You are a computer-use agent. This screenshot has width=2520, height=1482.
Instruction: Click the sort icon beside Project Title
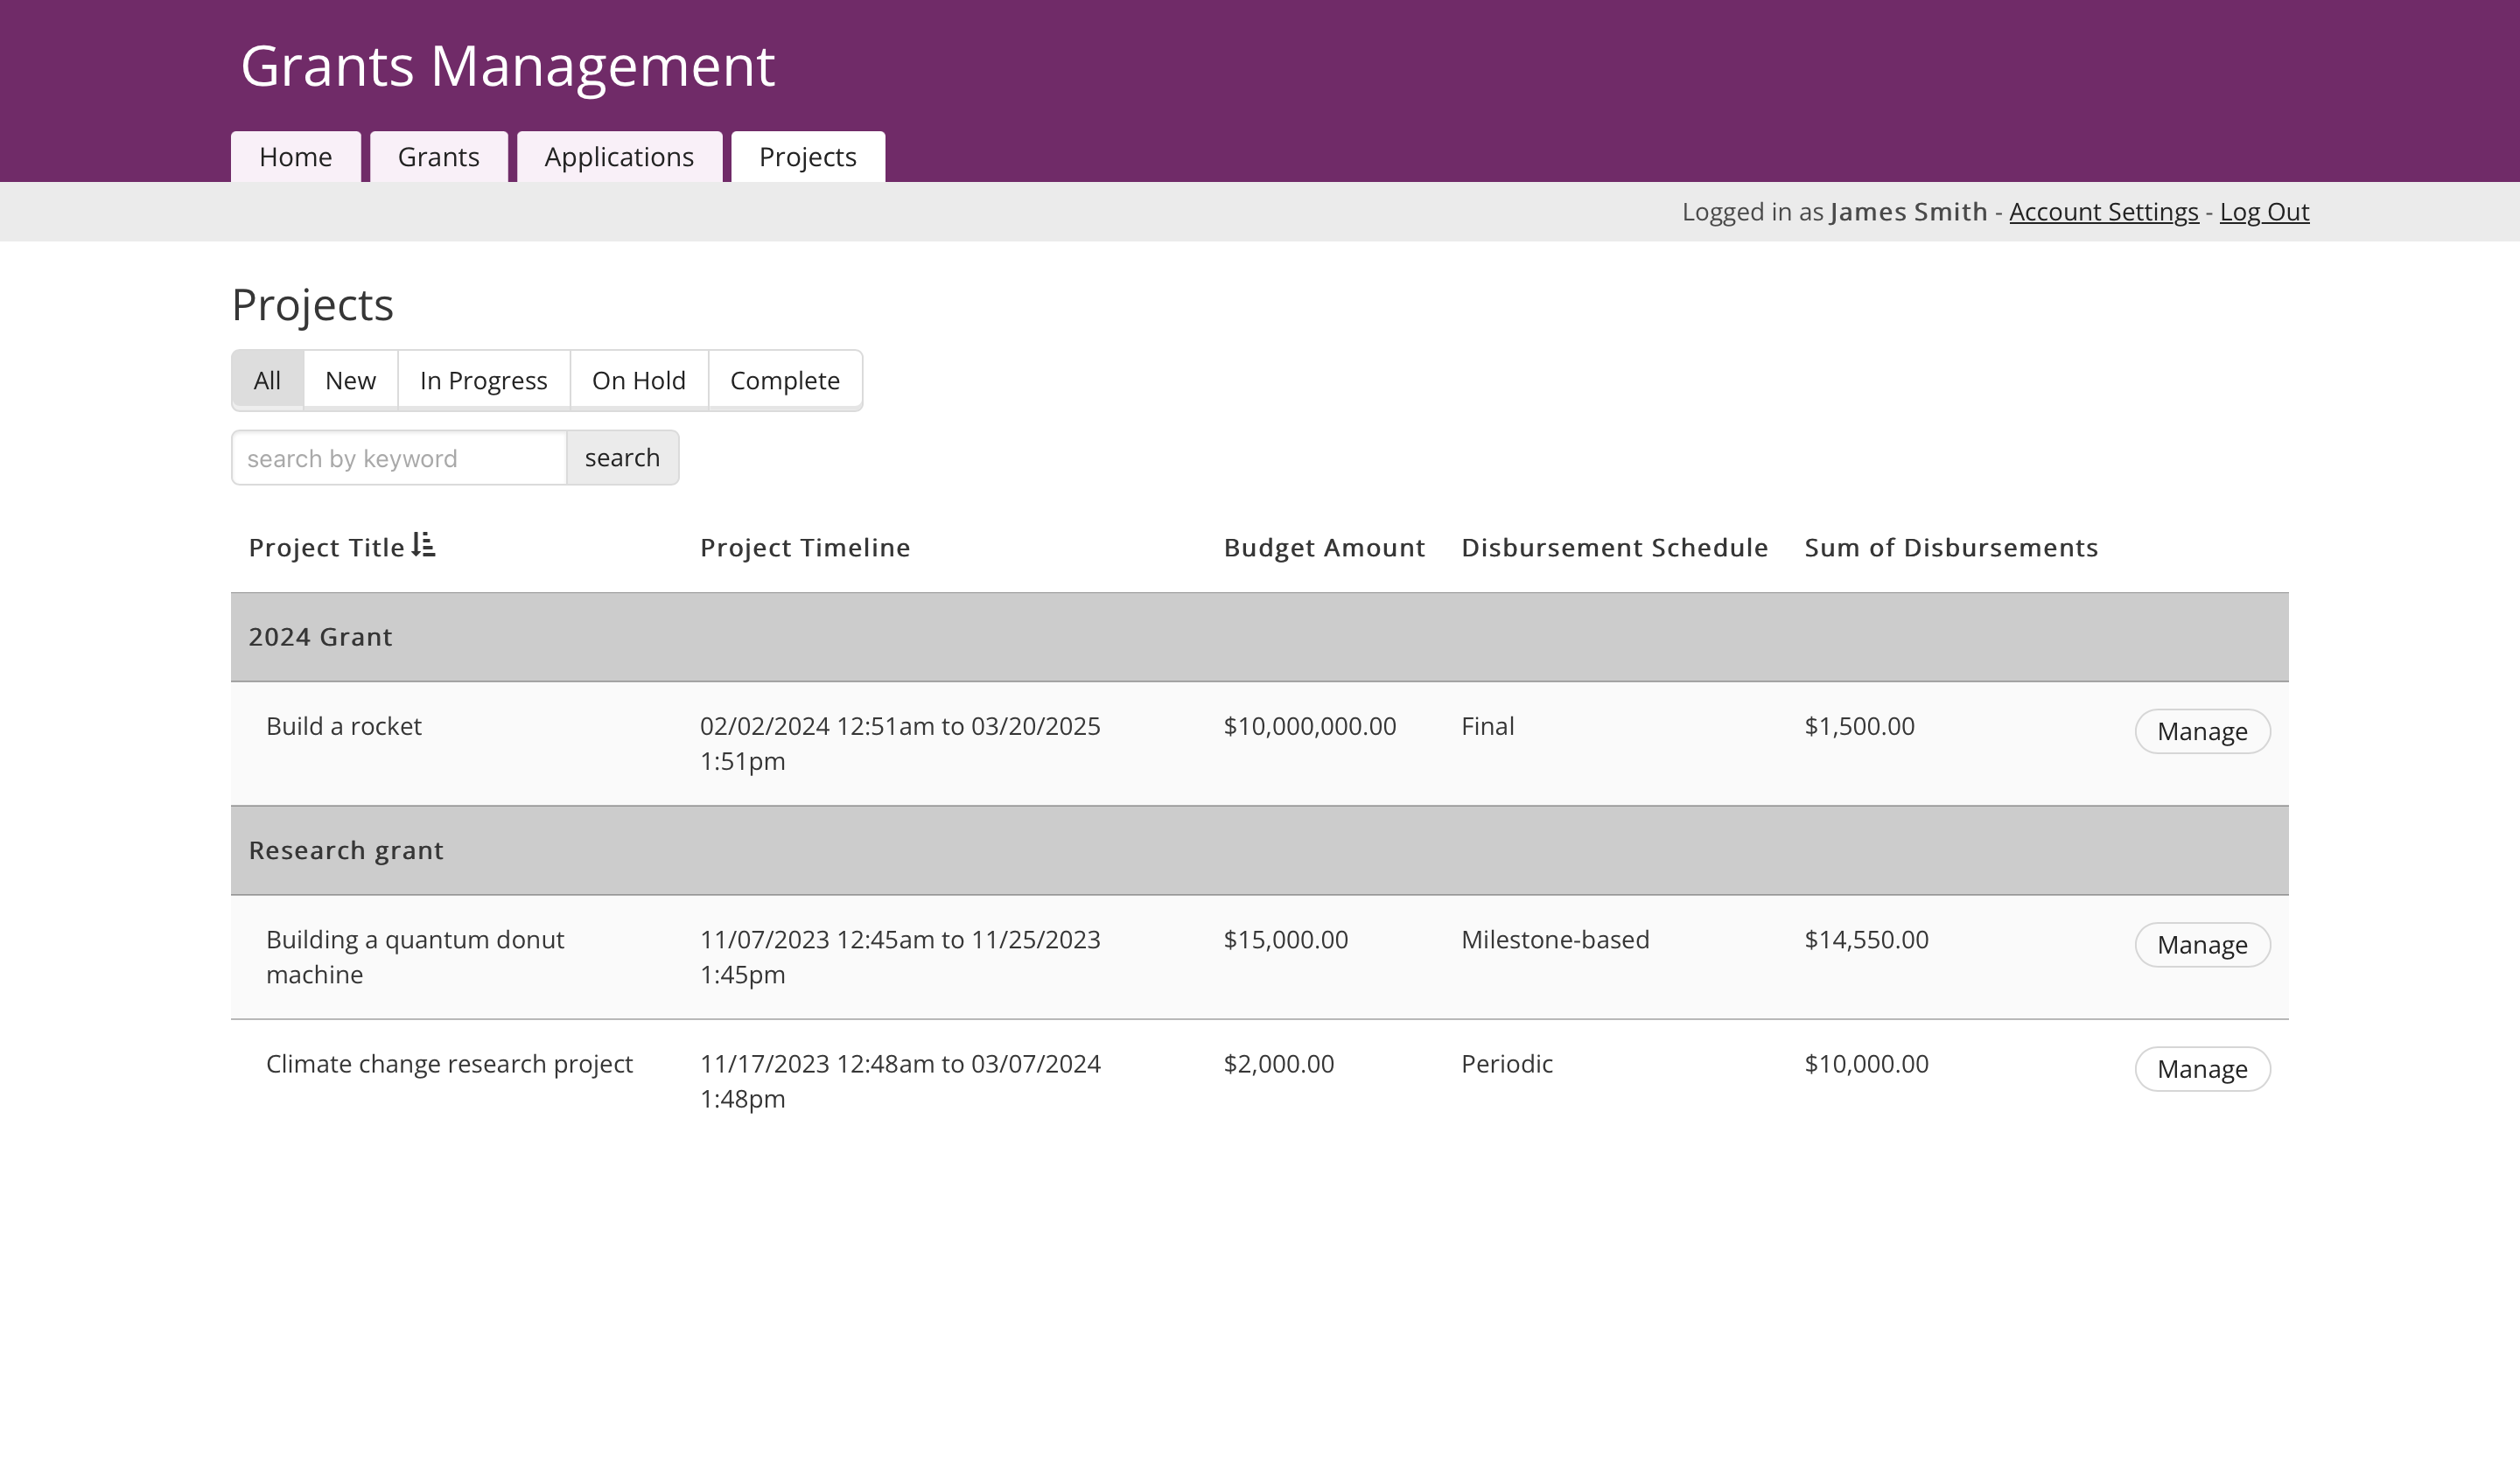tap(424, 545)
